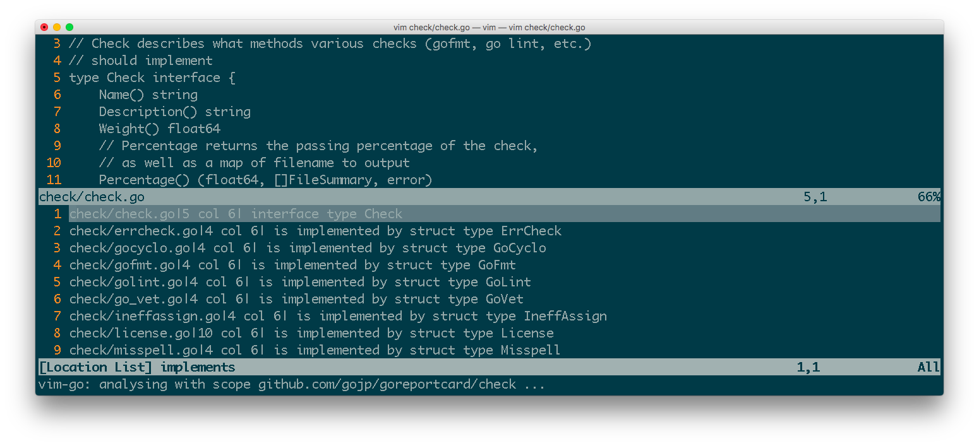Image resolution: width=979 pixels, height=446 pixels.
Task: Place cursor on Description() string line
Action: tap(174, 112)
